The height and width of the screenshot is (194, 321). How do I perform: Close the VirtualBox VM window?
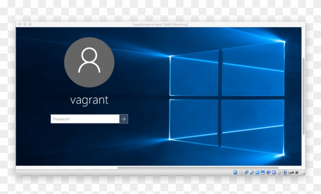click(x=19, y=24)
